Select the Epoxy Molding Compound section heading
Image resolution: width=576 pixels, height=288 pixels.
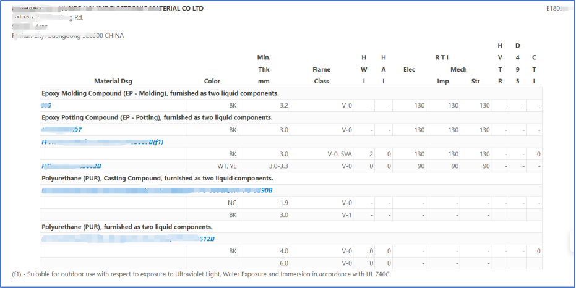click(160, 93)
